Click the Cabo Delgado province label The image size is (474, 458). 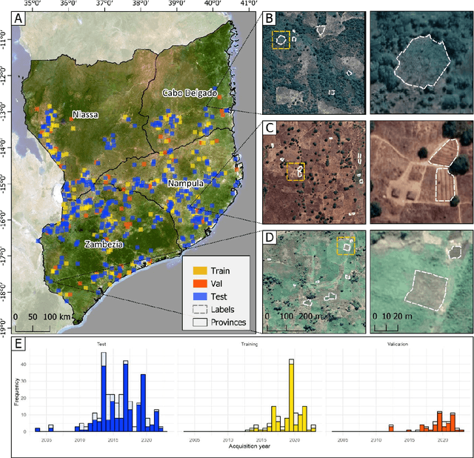tap(190, 93)
